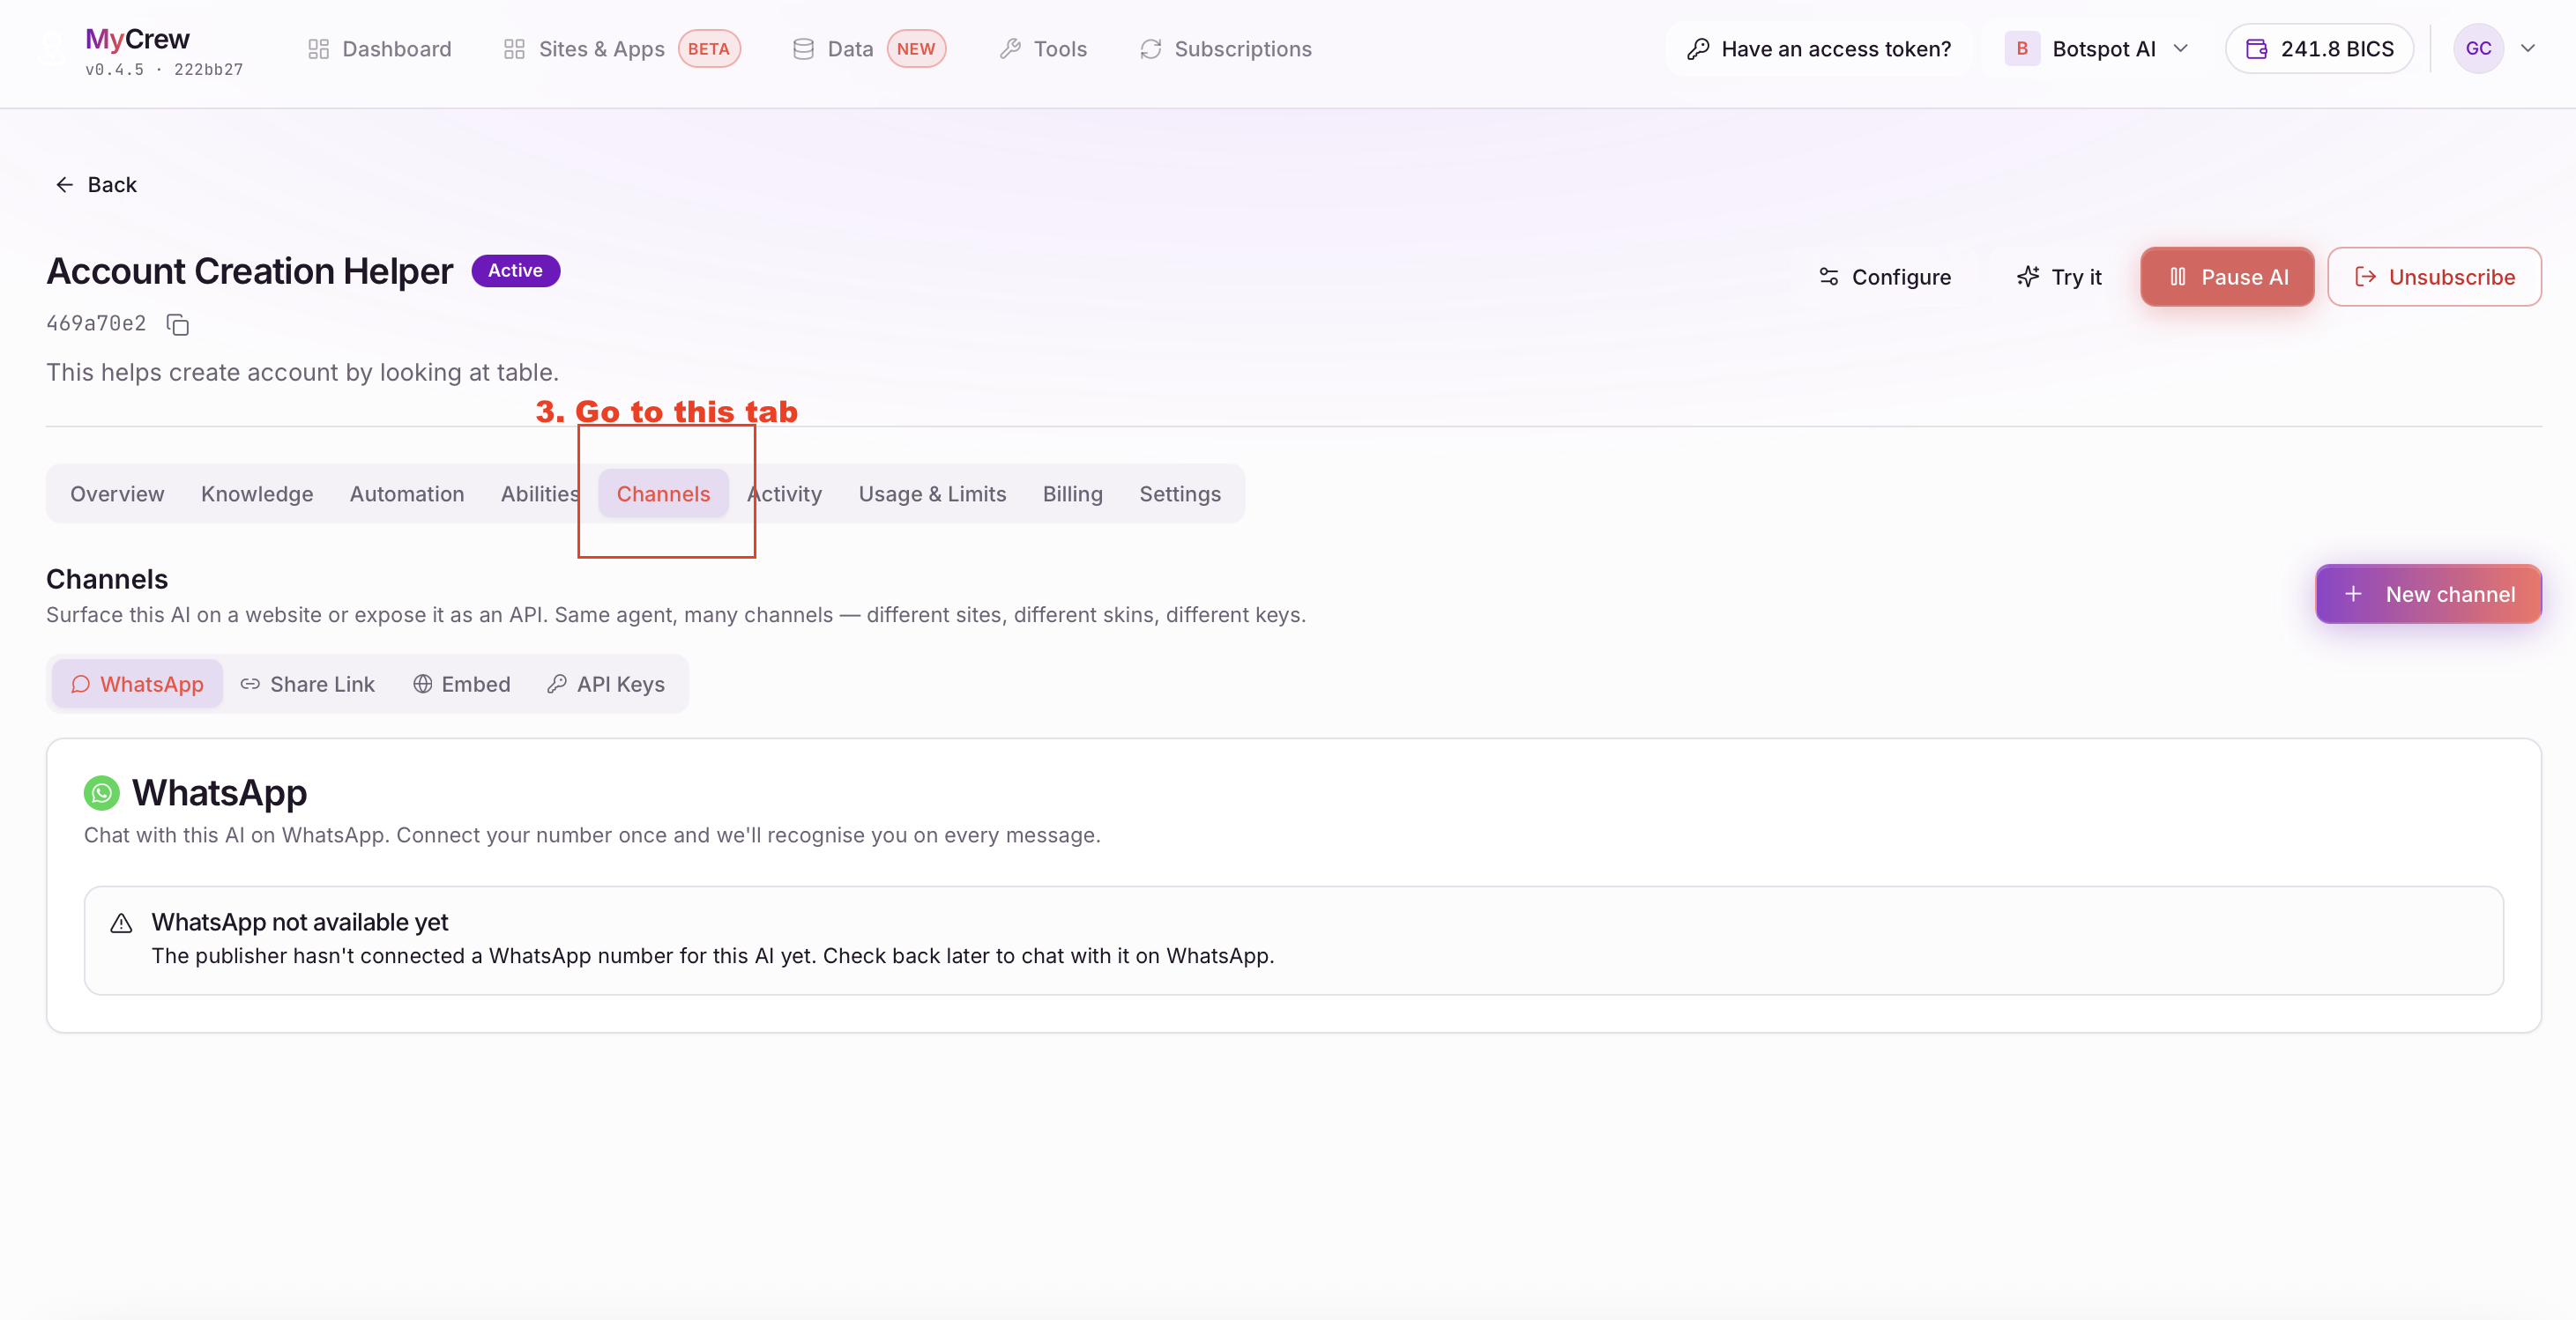Screen dimensions: 2576x1320
Task: Click the Embed globe icon
Action: (x=423, y=685)
